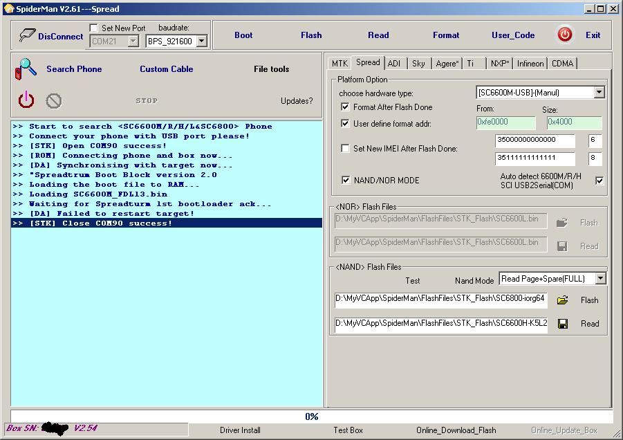Click the DisConnect label

60,37
